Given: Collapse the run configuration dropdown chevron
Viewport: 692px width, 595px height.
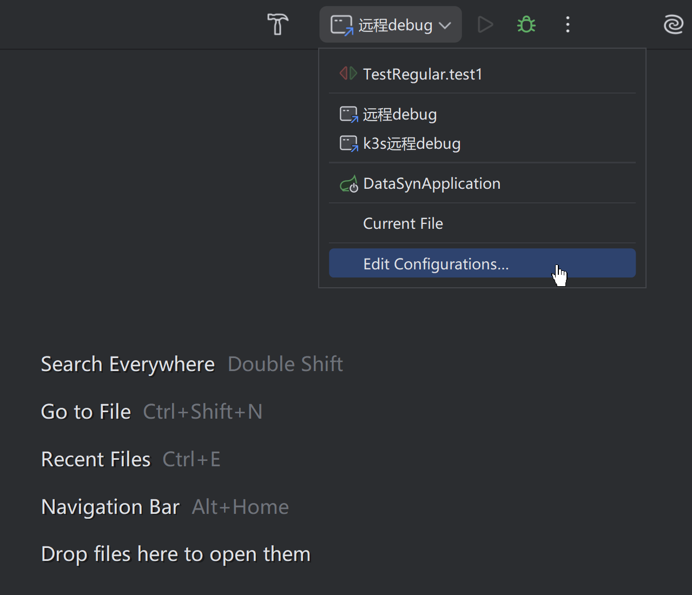Looking at the screenshot, I should (445, 25).
